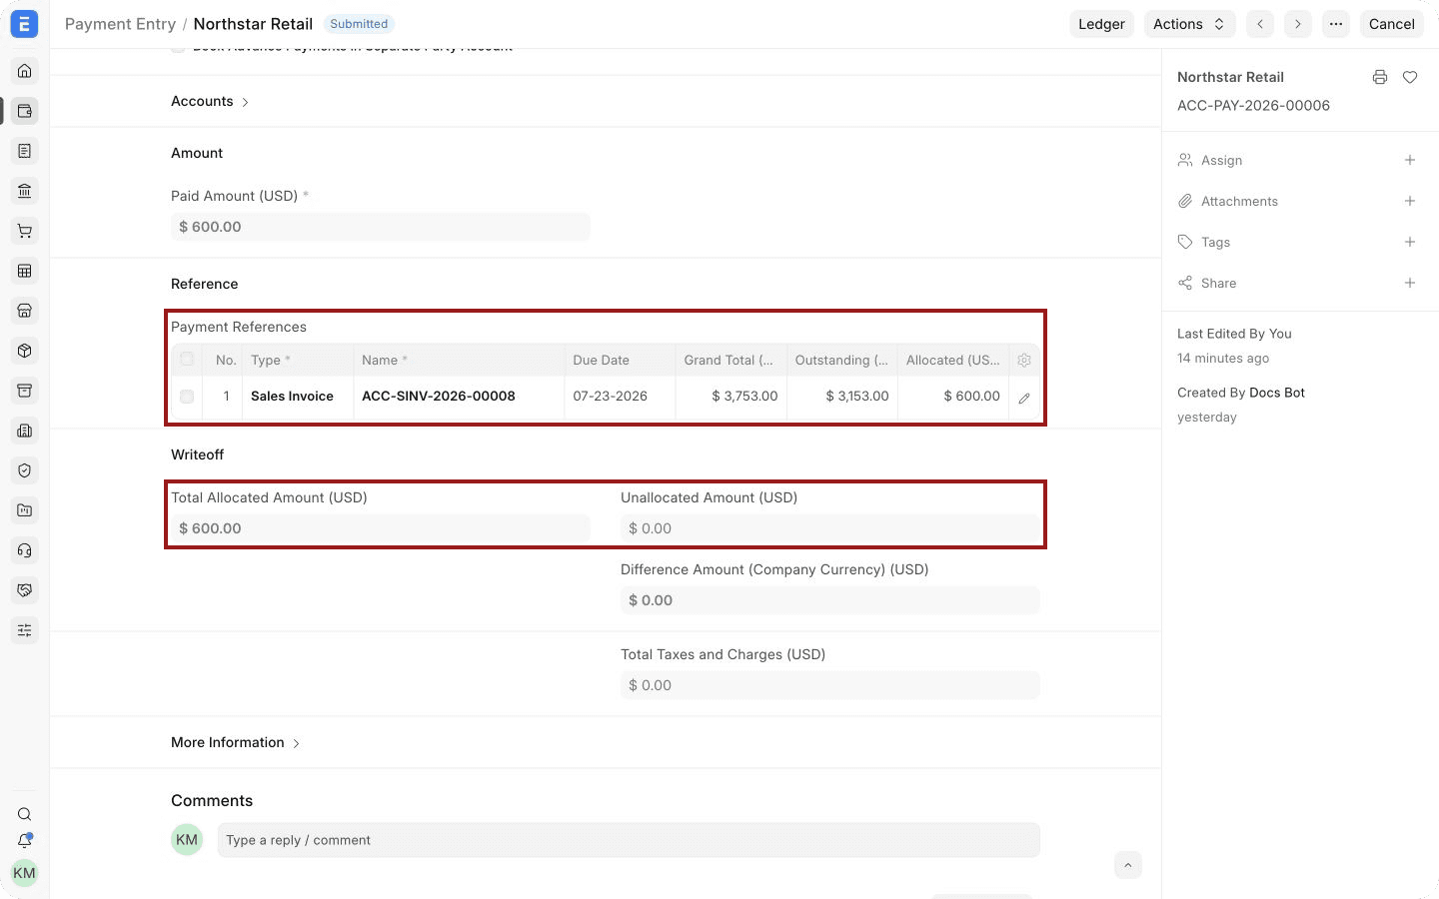Open the headset Support sidebar icon

pos(25,550)
